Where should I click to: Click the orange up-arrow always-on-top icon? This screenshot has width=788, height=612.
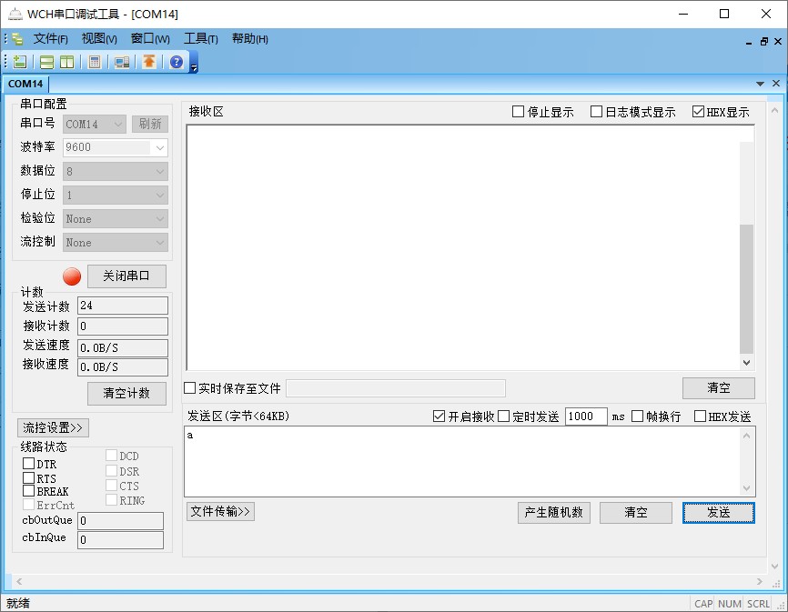(148, 61)
